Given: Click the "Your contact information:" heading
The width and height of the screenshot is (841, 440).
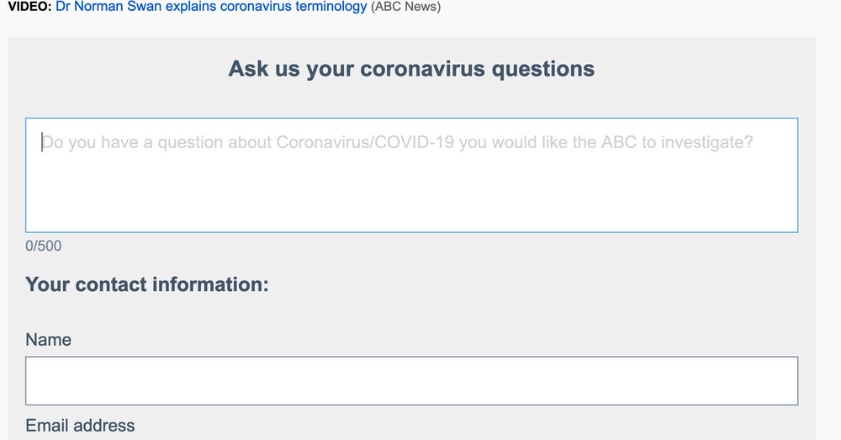Looking at the screenshot, I should (x=146, y=284).
